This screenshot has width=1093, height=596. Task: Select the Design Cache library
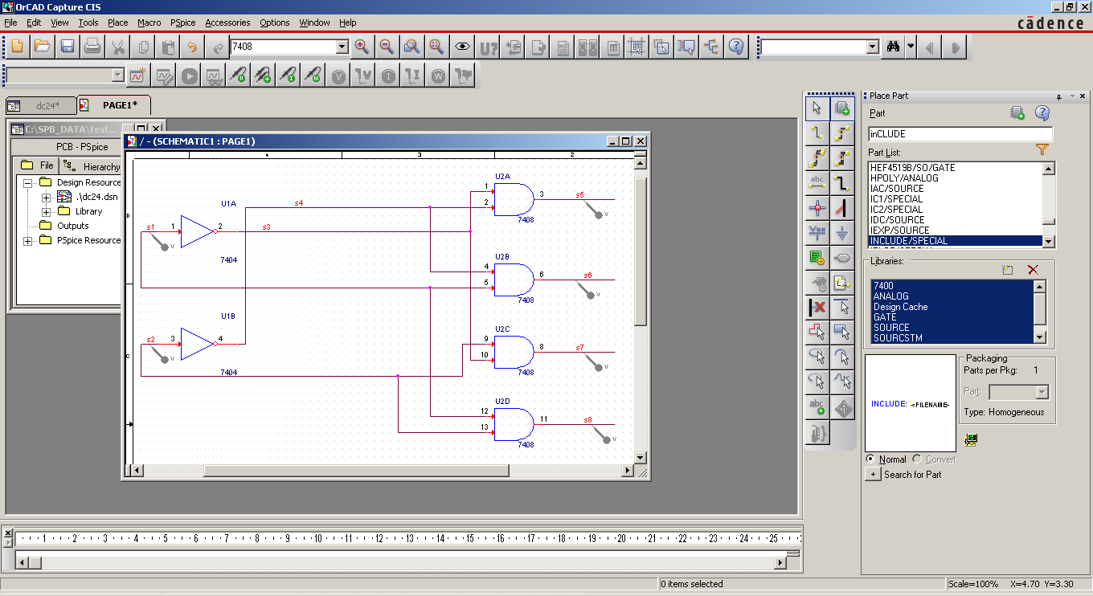click(x=952, y=307)
